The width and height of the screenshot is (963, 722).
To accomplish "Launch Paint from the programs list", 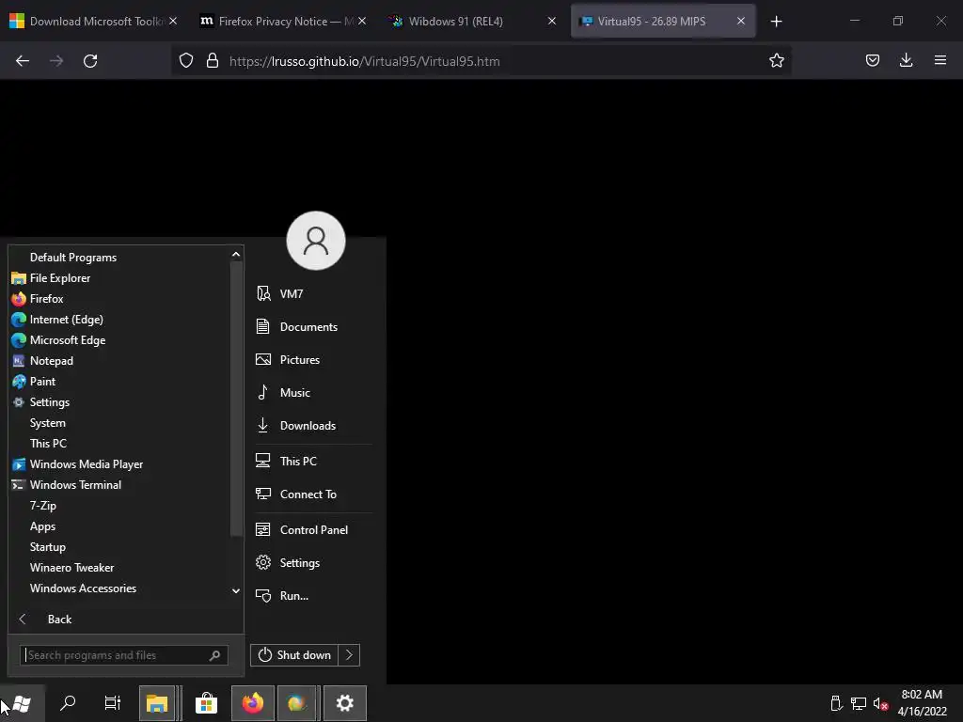I will (x=42, y=382).
